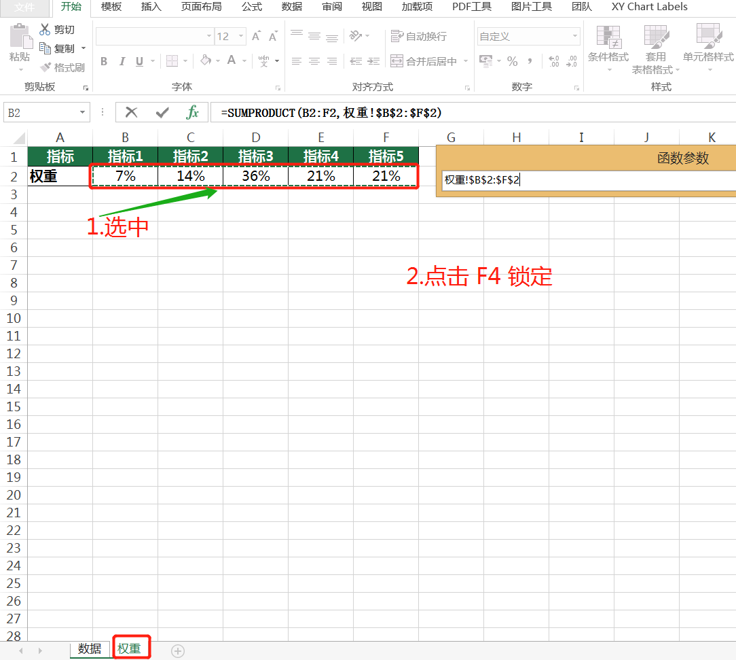The width and height of the screenshot is (736, 660).
Task: Click the select all corner triangle
Action: coord(19,138)
